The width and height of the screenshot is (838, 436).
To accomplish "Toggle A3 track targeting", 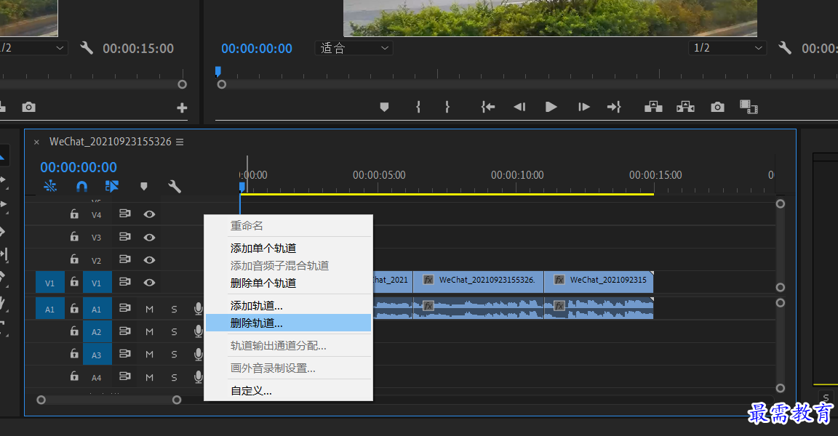I will pos(97,355).
